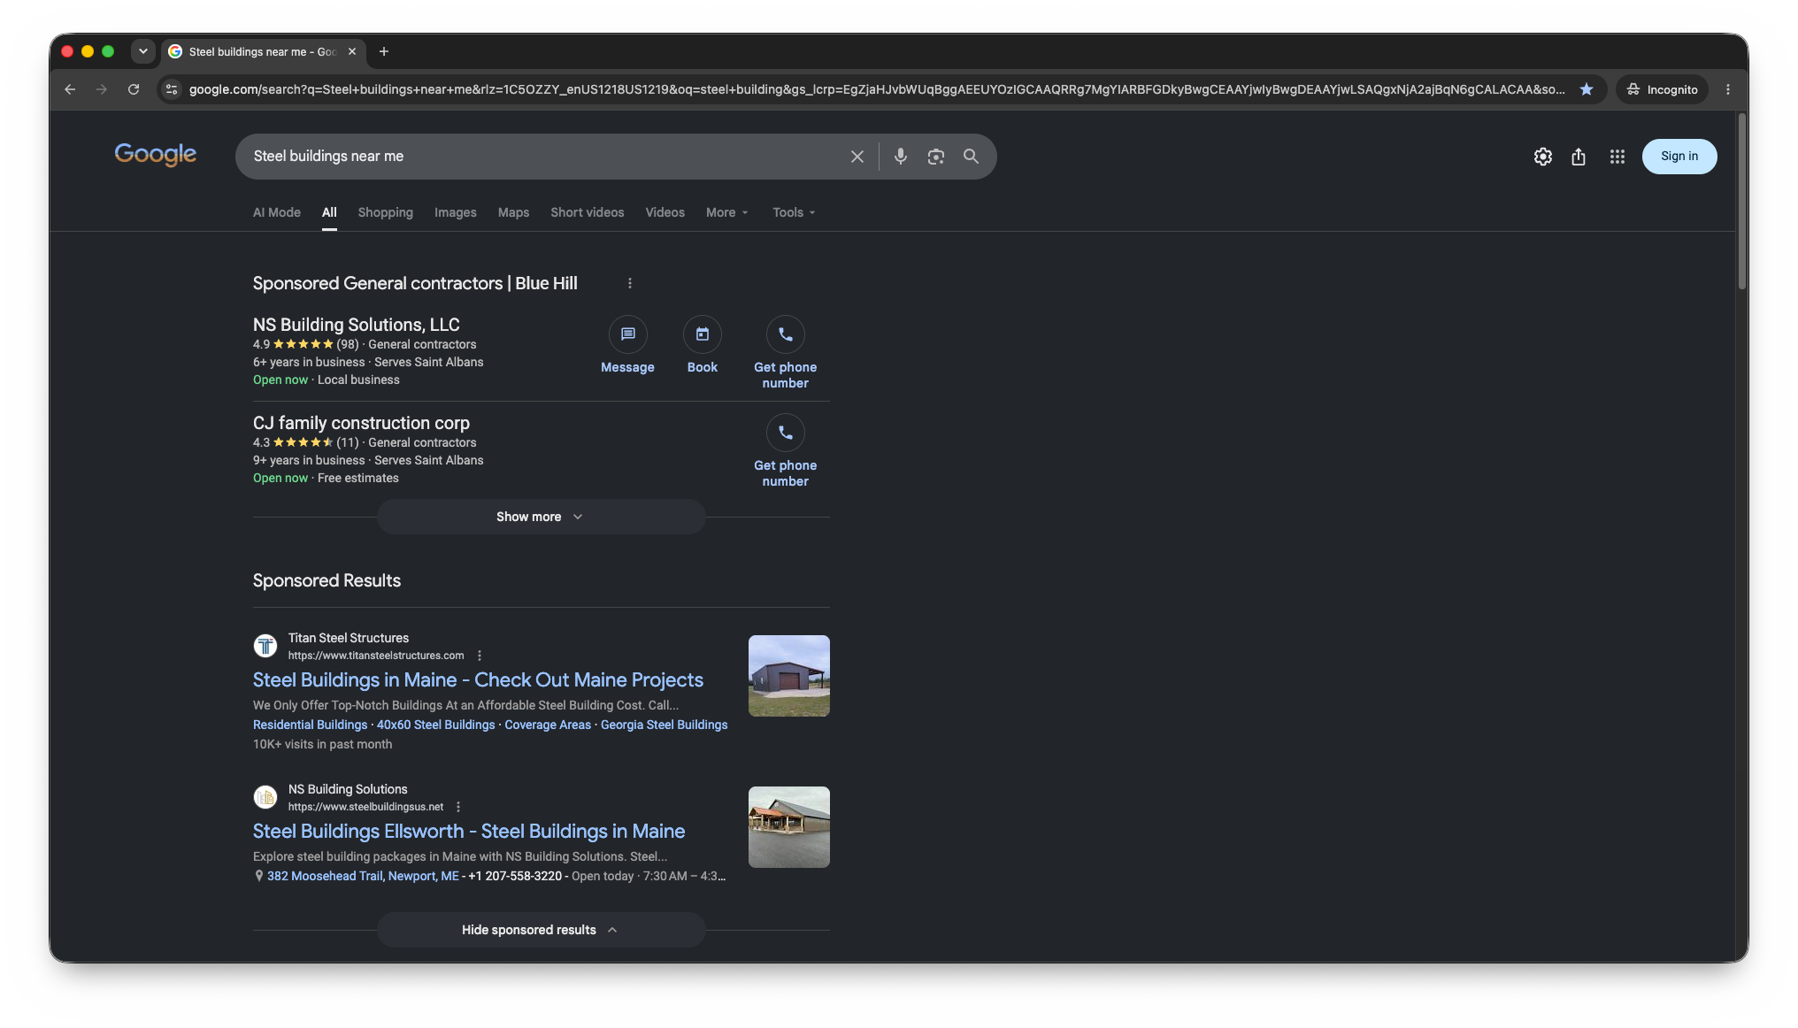Open Steel Buildings Ellsworth link
Viewport: 1798px width, 1028px height.
[x=469, y=831]
